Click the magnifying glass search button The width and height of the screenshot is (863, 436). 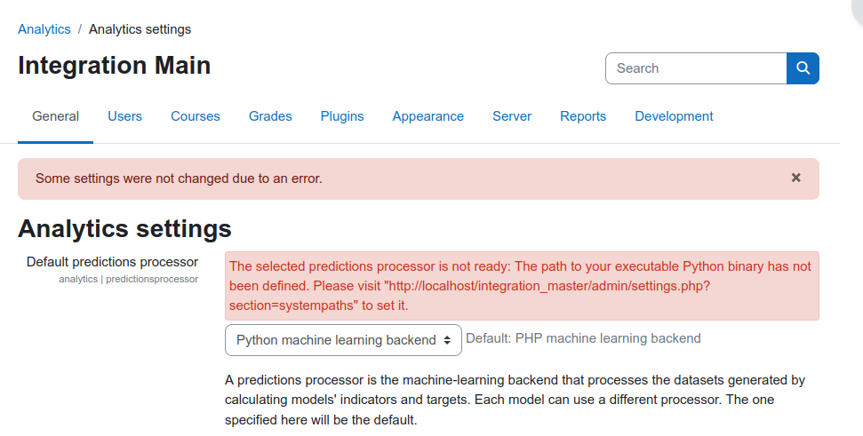coord(803,68)
